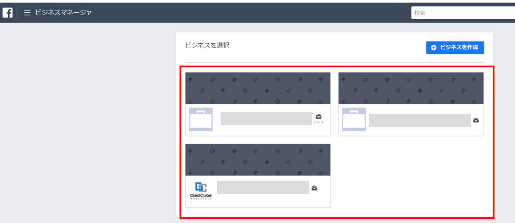Click the Facebook logo icon
This screenshot has height=223, width=515.
(x=7, y=13)
